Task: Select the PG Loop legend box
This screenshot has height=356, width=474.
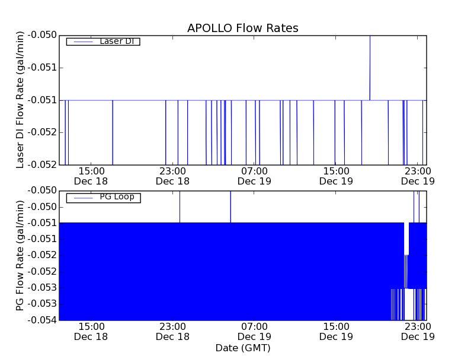Action: coord(103,197)
